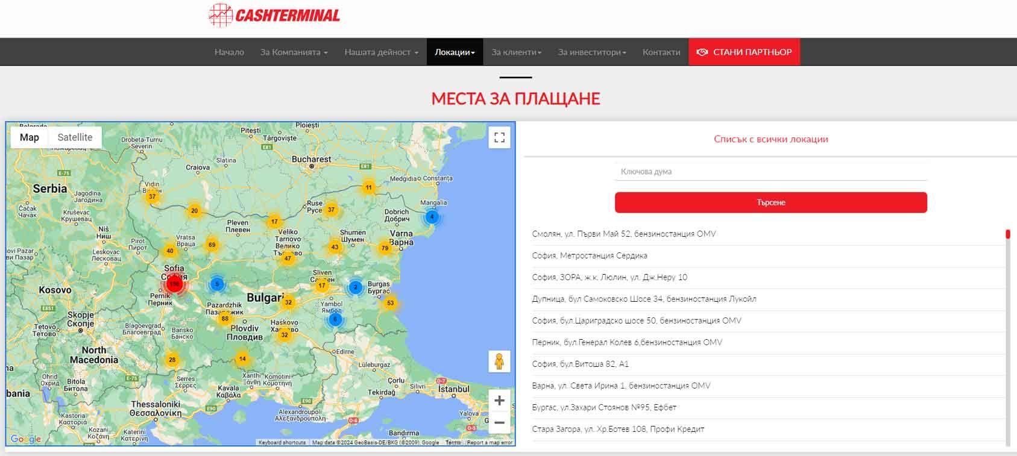Image resolution: width=1017 pixels, height=456 pixels.
Task: Expand the Нашата дейност dropdown menu
Action: click(382, 52)
